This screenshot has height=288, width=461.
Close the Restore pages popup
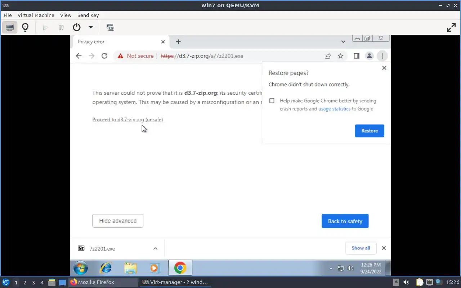[384, 68]
